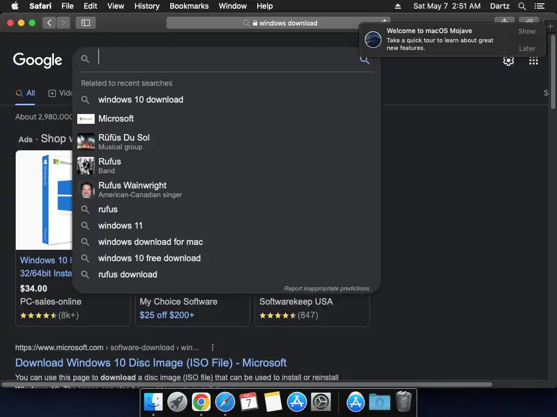This screenshot has width=557, height=417.
Task: Open Notification Center list icon
Action: [539, 6]
